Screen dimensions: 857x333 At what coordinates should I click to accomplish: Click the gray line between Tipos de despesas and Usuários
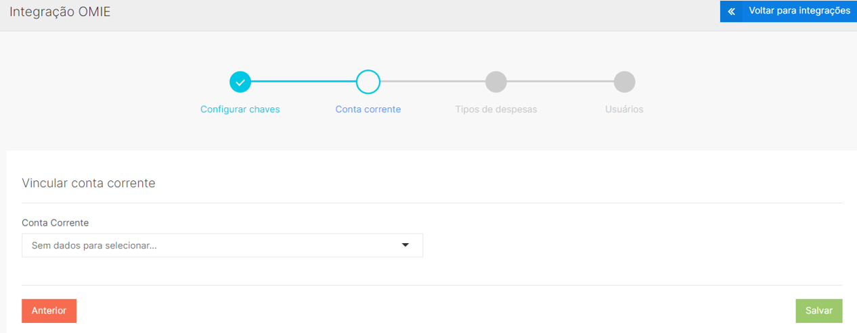coord(560,82)
